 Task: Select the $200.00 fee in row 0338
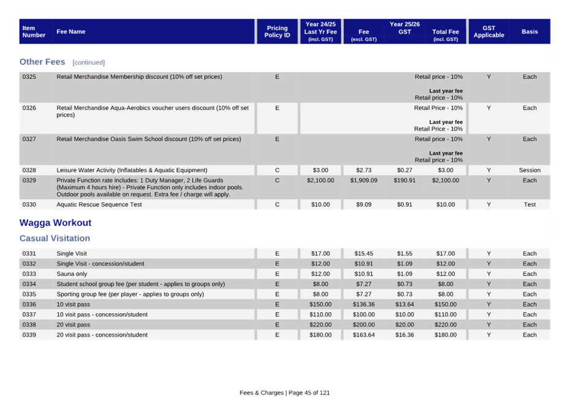[x=364, y=325]
